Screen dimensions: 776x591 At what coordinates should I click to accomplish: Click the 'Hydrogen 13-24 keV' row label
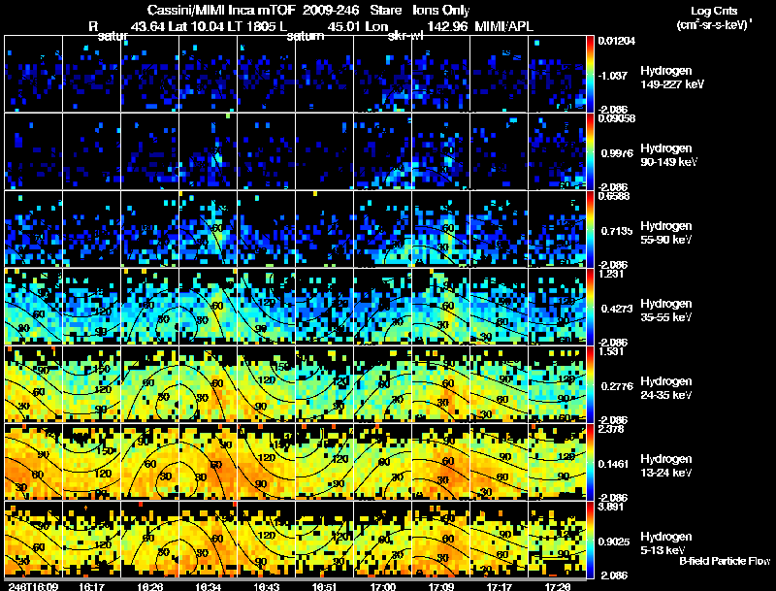click(x=665, y=466)
